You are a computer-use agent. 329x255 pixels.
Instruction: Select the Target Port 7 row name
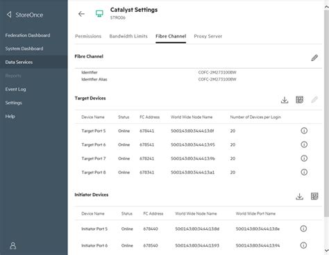coord(94,158)
